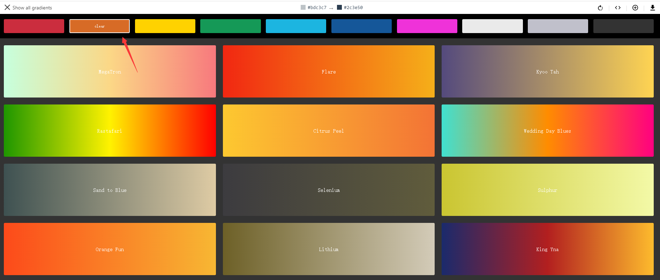Image resolution: width=660 pixels, height=280 pixels.
Task: Click the add gradient plus icon
Action: pyautogui.click(x=635, y=8)
